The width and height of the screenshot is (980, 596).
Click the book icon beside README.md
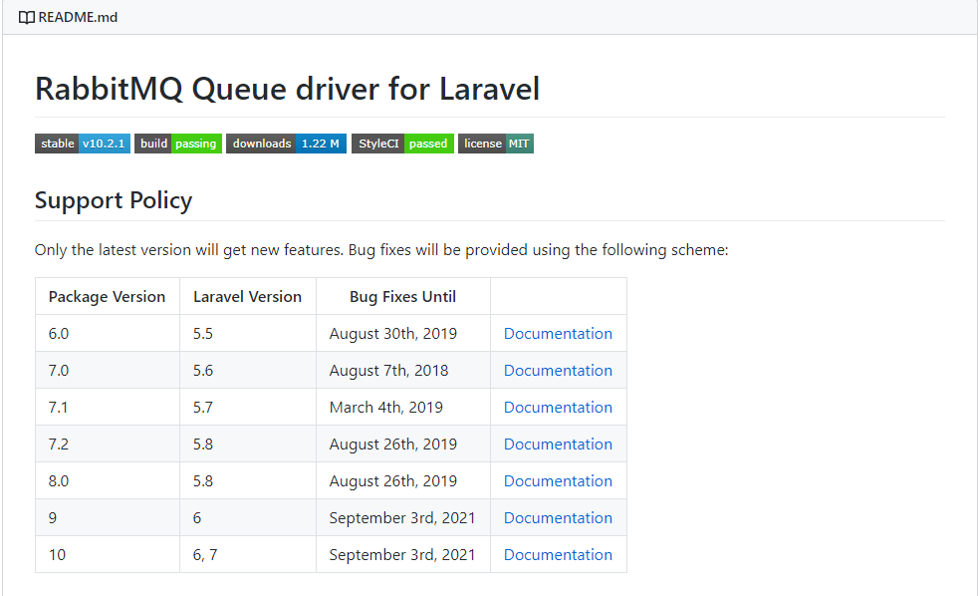[x=26, y=17]
